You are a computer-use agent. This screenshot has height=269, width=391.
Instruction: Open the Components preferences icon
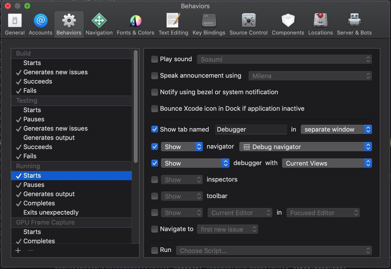(x=288, y=21)
